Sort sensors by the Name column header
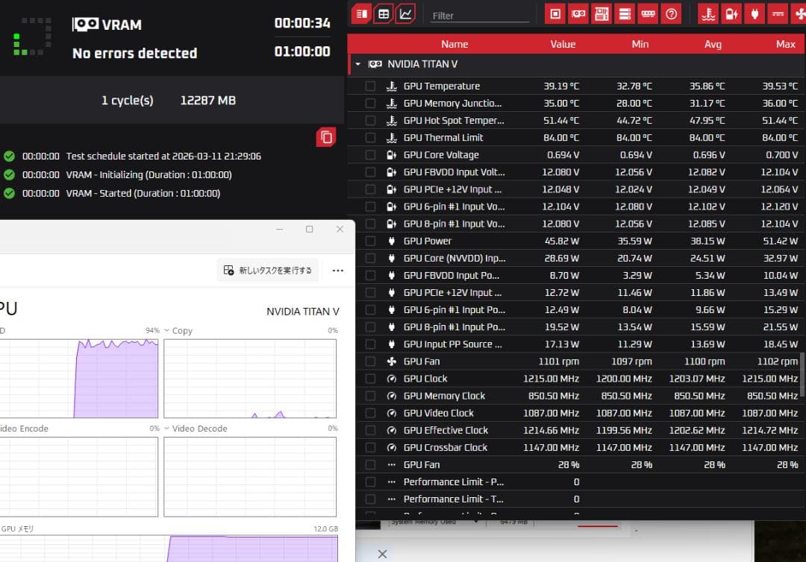Image resolution: width=806 pixels, height=562 pixels. coord(454,44)
